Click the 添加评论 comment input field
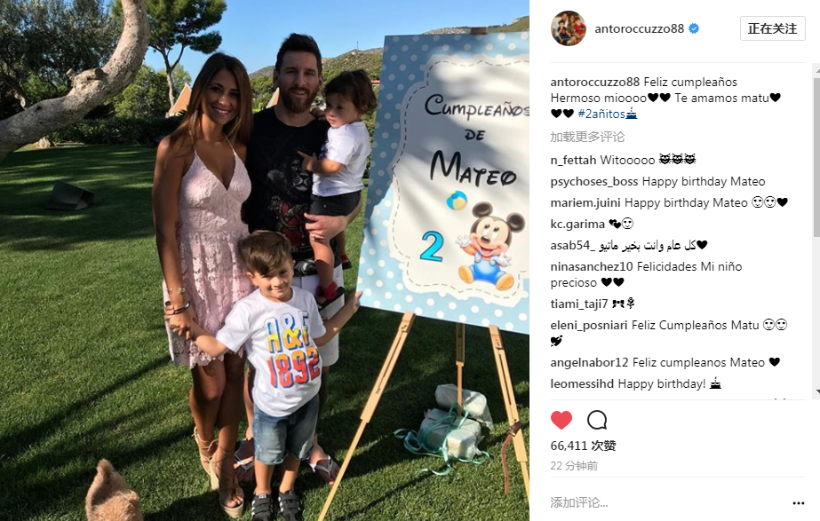The height and width of the screenshot is (521, 820). point(669,502)
